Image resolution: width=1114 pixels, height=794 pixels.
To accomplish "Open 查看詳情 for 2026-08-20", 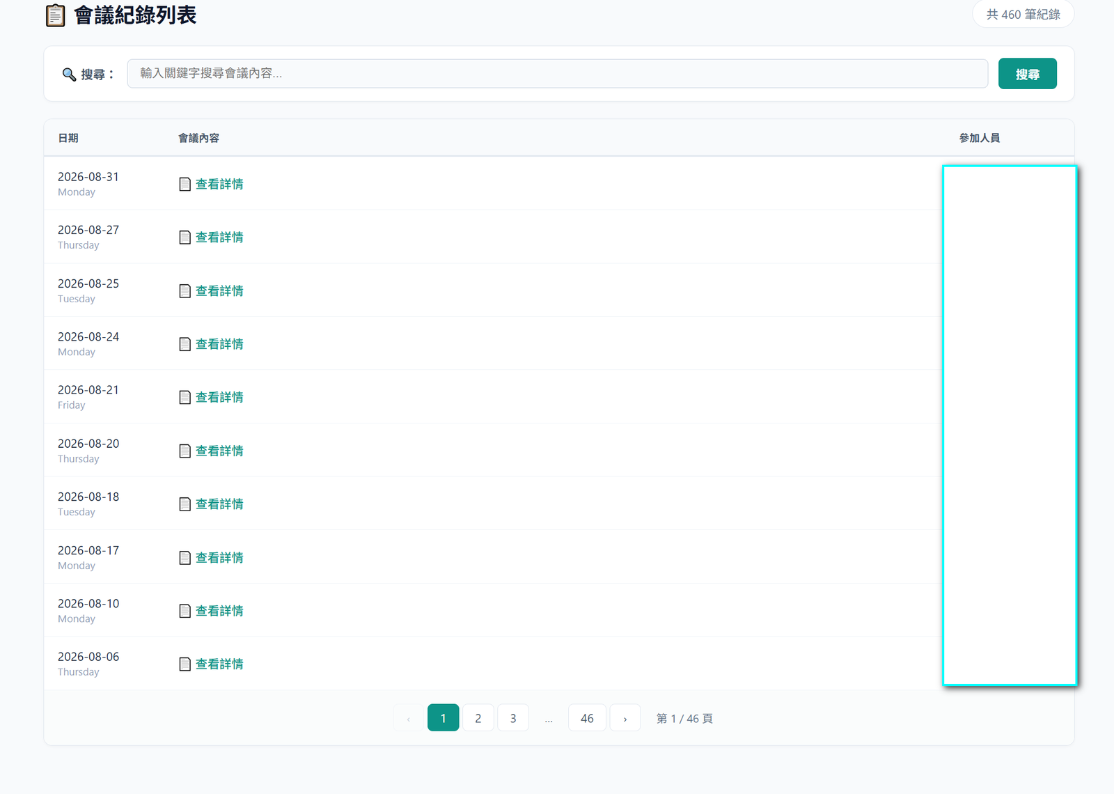I will click(219, 451).
